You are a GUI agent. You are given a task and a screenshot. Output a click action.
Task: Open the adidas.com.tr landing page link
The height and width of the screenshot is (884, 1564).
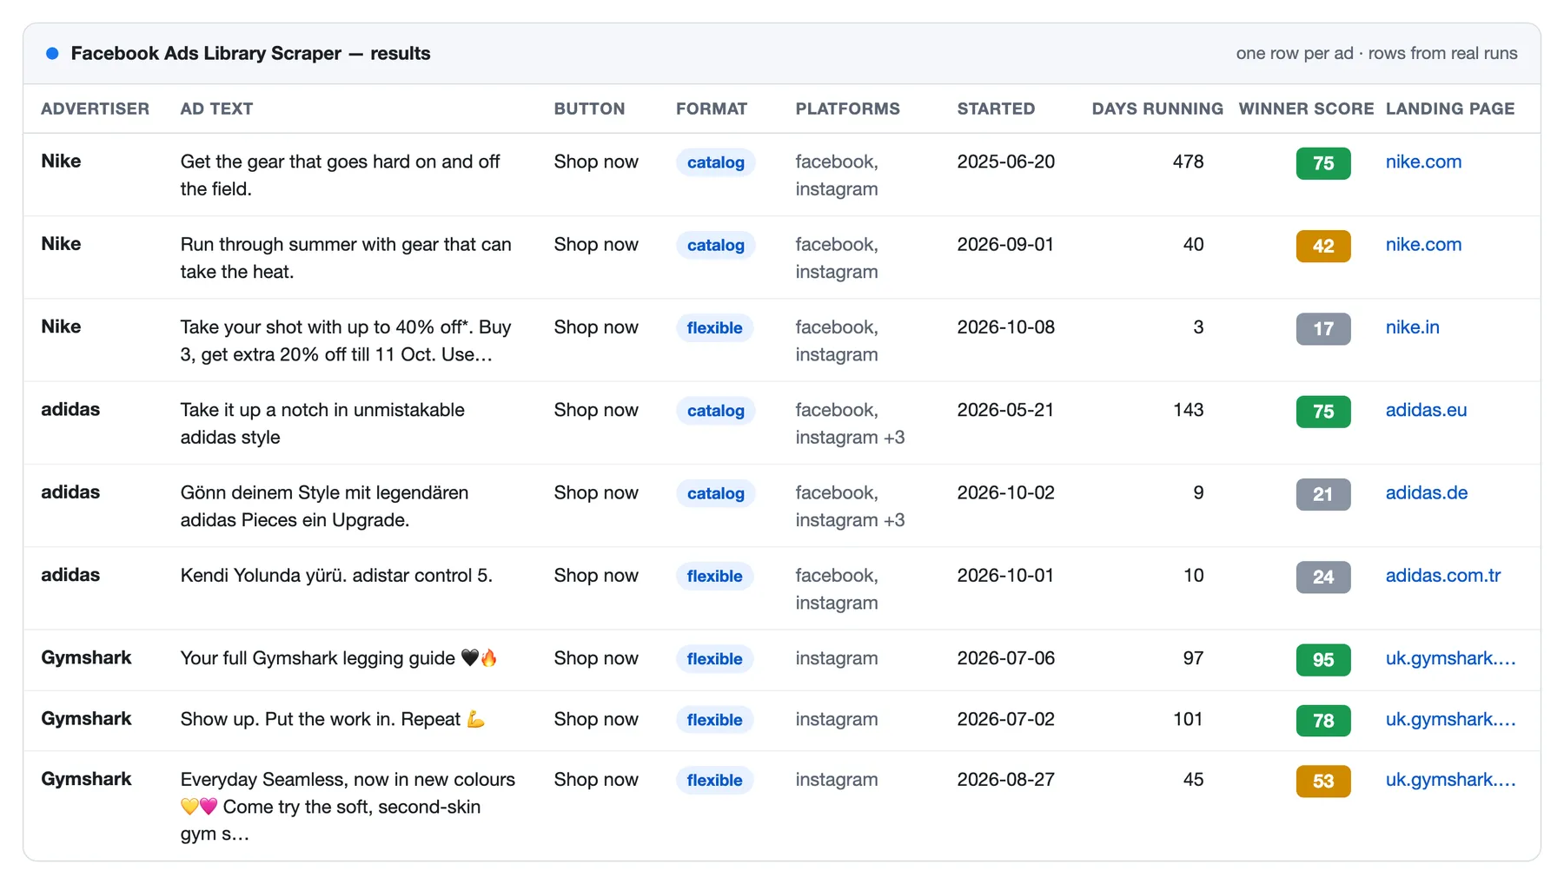click(1442, 575)
